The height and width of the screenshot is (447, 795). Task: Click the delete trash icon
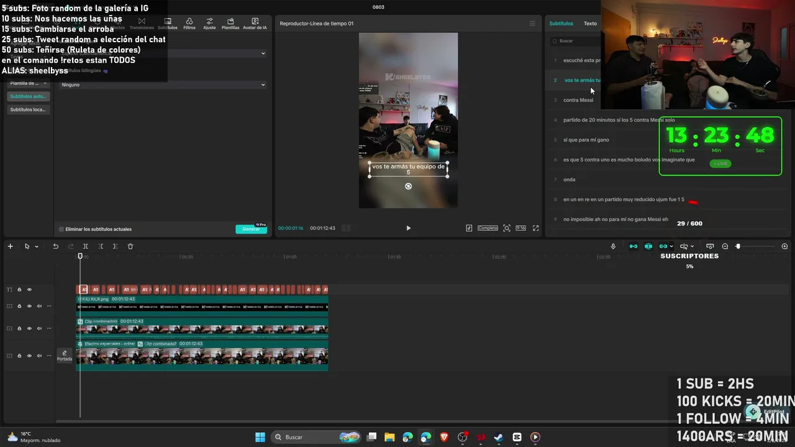(130, 246)
